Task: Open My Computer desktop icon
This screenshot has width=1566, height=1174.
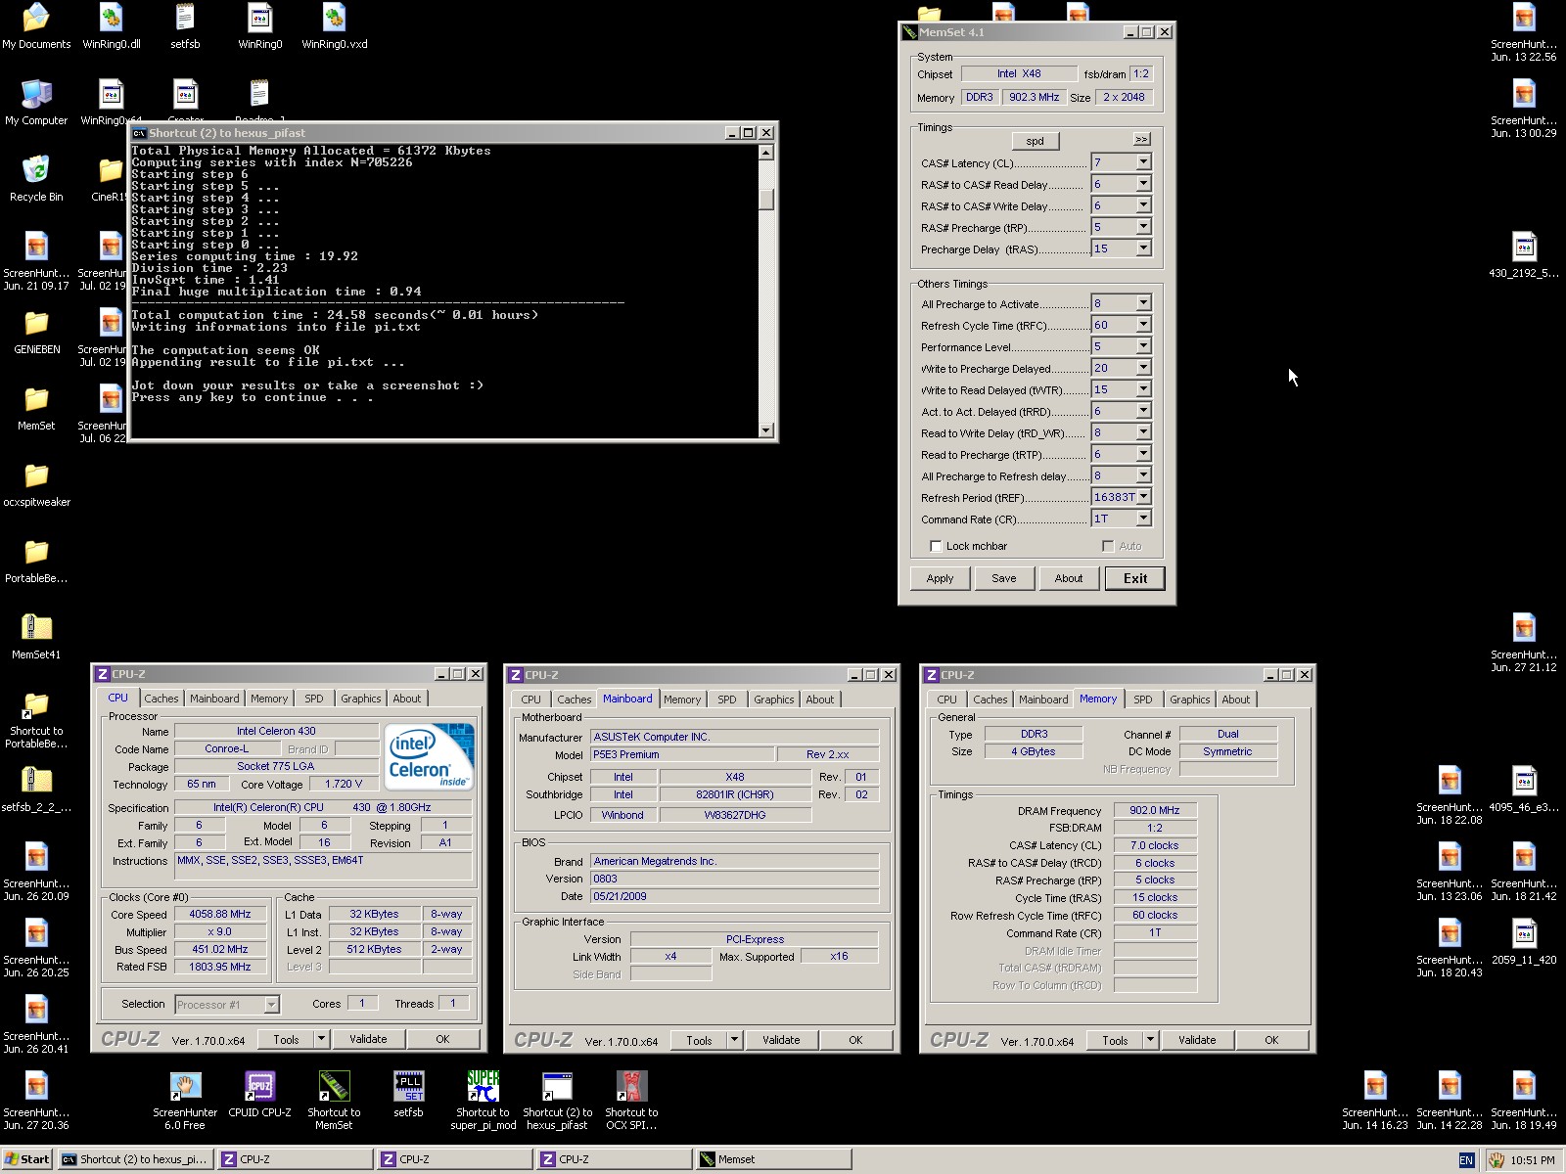Action: click(x=36, y=103)
